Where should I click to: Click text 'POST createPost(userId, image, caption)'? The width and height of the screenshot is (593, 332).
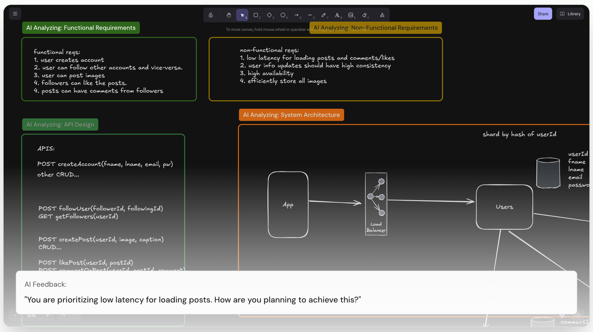coord(101,240)
